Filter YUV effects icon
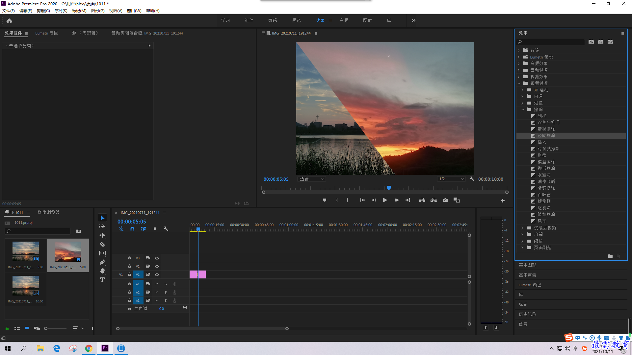The height and width of the screenshot is (355, 632). 610,42
